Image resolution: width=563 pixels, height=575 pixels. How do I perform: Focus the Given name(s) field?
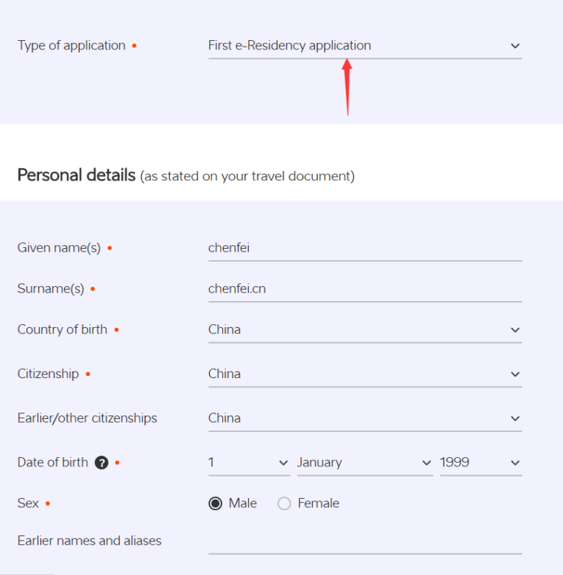coord(365,248)
